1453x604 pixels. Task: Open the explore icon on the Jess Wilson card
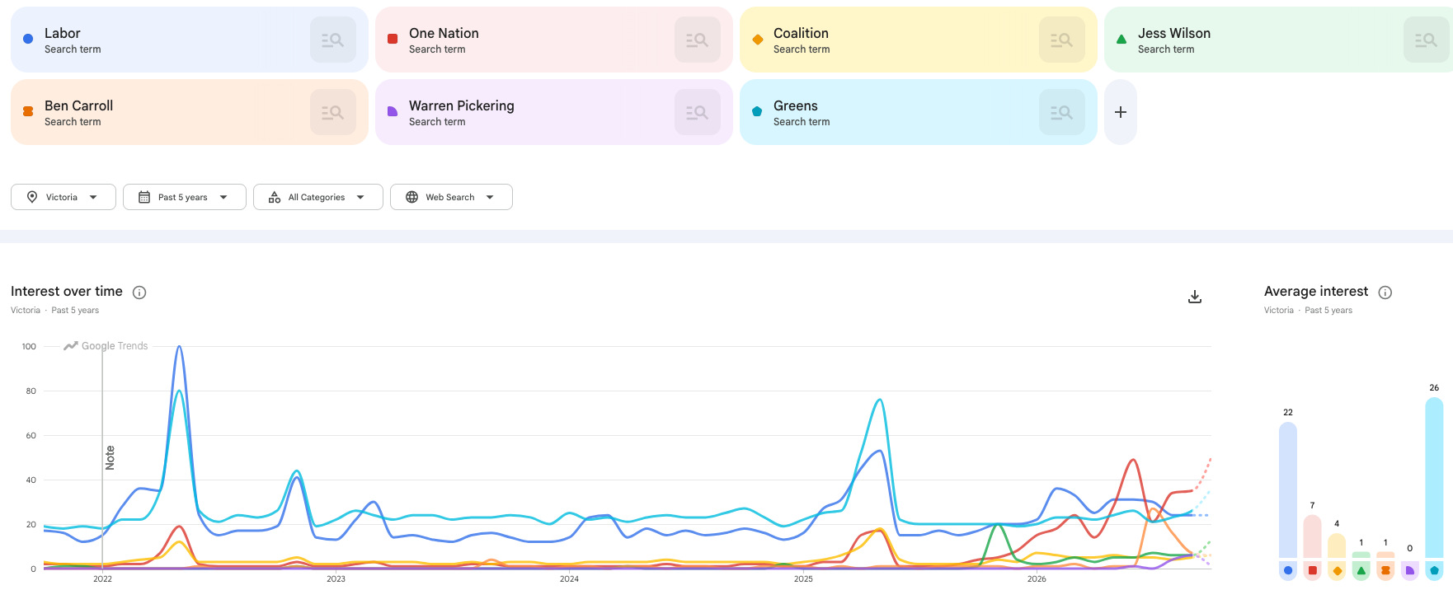(1427, 40)
